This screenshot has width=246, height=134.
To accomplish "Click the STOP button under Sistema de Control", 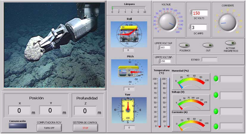I will (x=85, y=128).
